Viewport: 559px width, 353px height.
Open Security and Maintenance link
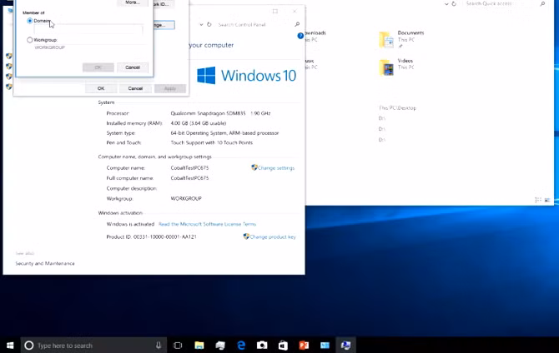(45, 263)
